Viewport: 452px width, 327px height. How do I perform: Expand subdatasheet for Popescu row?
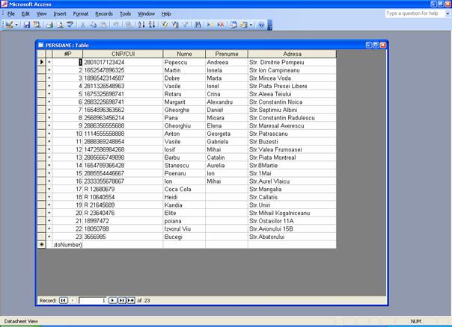pyautogui.click(x=50, y=62)
